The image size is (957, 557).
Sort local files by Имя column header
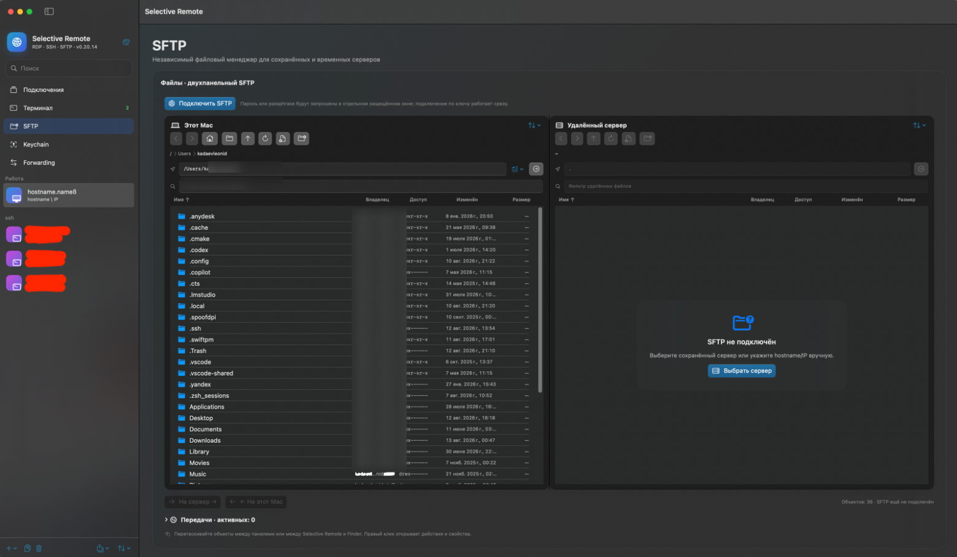(181, 199)
